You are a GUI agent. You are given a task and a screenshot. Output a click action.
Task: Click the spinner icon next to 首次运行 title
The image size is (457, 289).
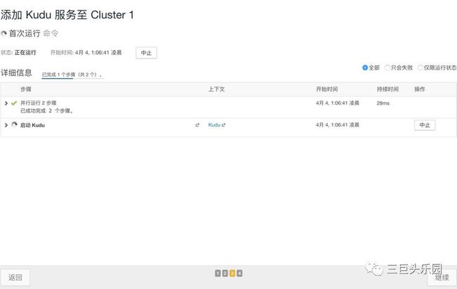[4, 33]
